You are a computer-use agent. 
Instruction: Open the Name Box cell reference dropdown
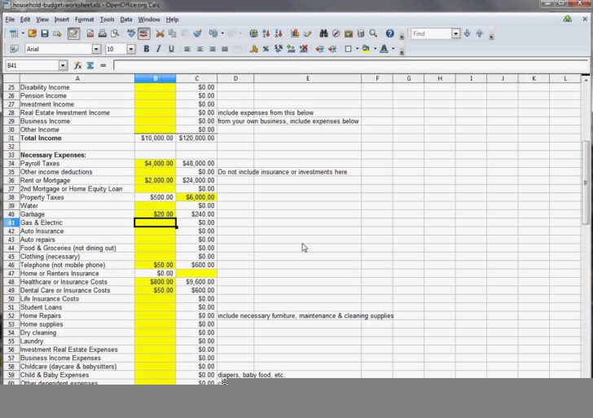click(x=63, y=65)
